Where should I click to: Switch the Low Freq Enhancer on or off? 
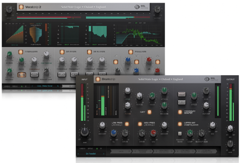coord(127,124)
